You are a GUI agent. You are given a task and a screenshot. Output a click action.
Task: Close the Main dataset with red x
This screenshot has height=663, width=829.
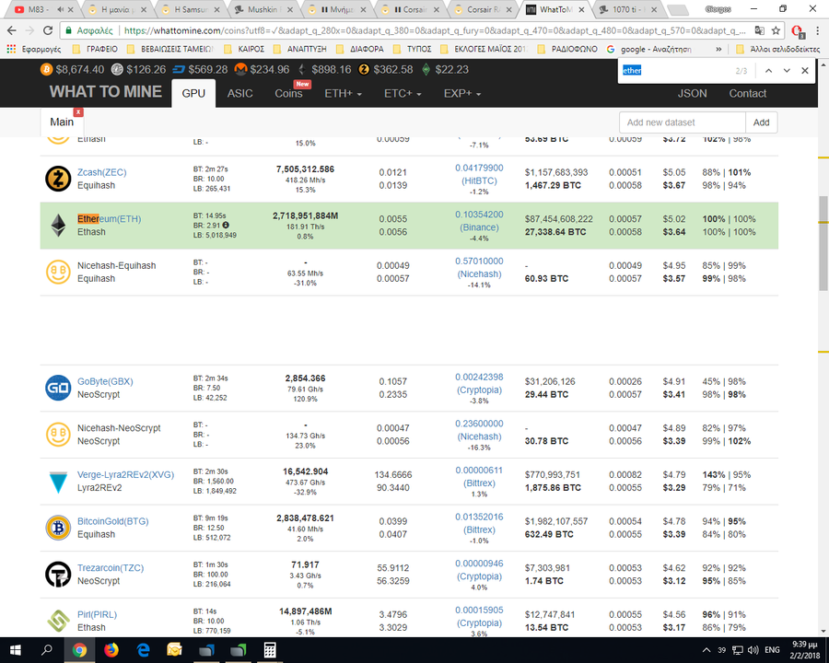tap(78, 112)
